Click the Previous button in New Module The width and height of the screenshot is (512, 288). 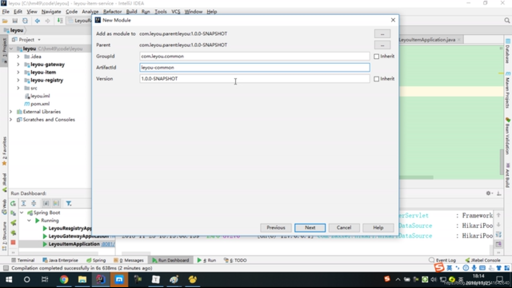coord(276,228)
